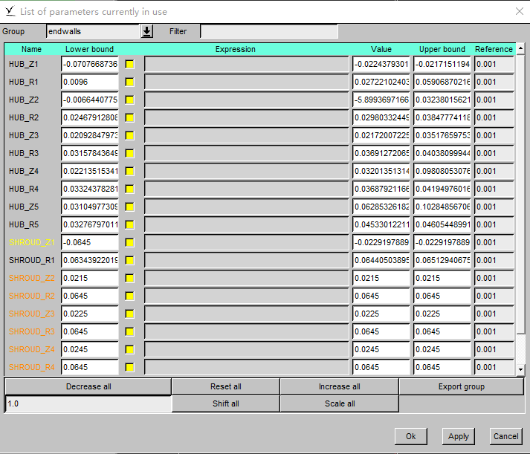
Task: Toggle yellow box for HUB_R2
Action: click(129, 117)
